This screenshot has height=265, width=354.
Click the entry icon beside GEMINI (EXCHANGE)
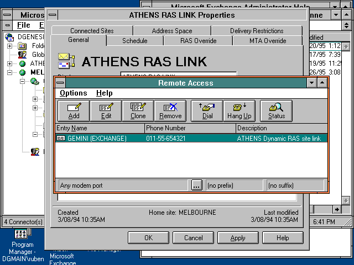point(61,138)
